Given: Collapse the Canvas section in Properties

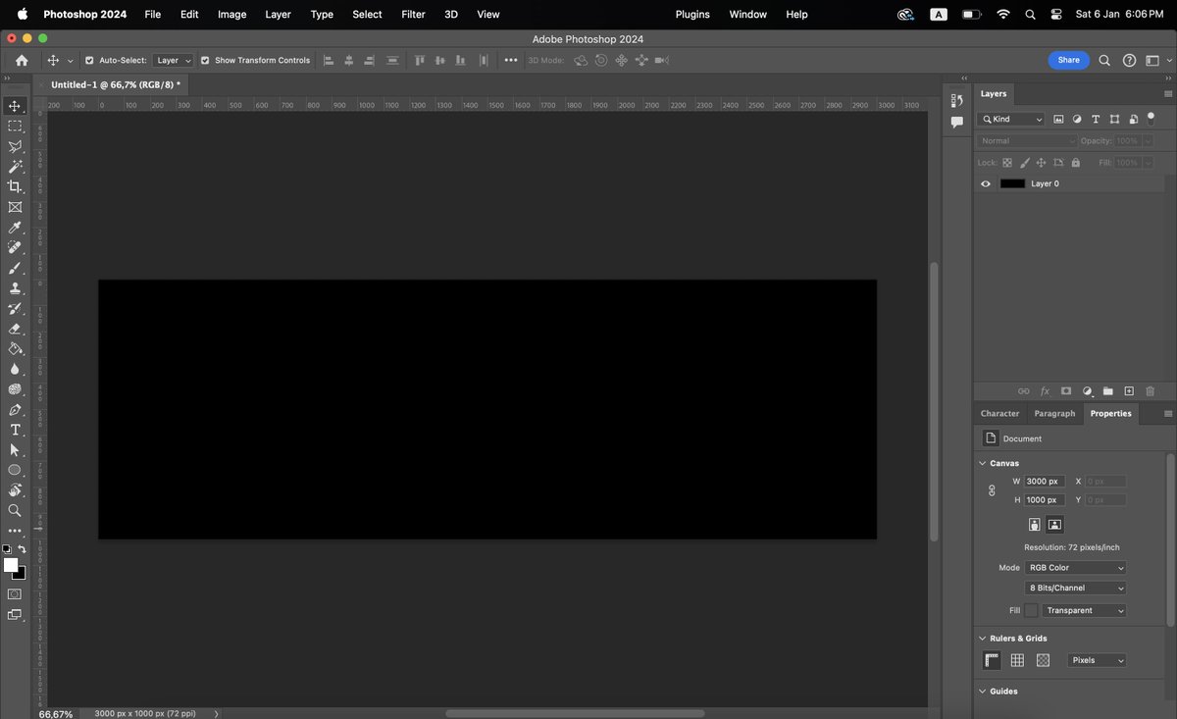Looking at the screenshot, I should (983, 462).
